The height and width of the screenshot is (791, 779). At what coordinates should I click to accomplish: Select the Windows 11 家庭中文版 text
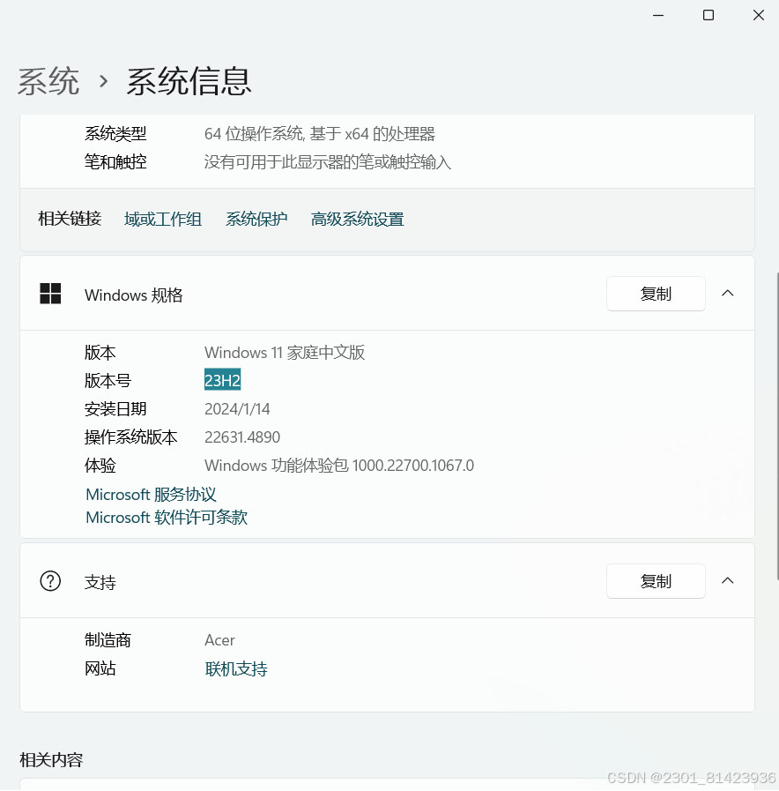coord(285,353)
